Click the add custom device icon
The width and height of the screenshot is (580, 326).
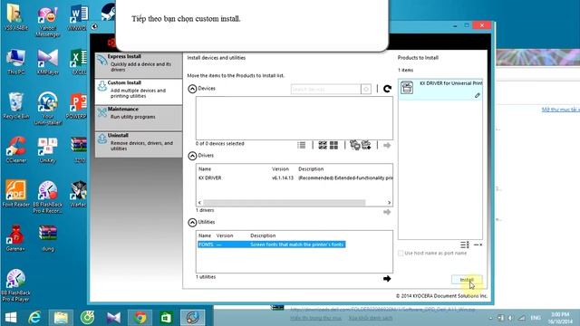[x=354, y=145]
